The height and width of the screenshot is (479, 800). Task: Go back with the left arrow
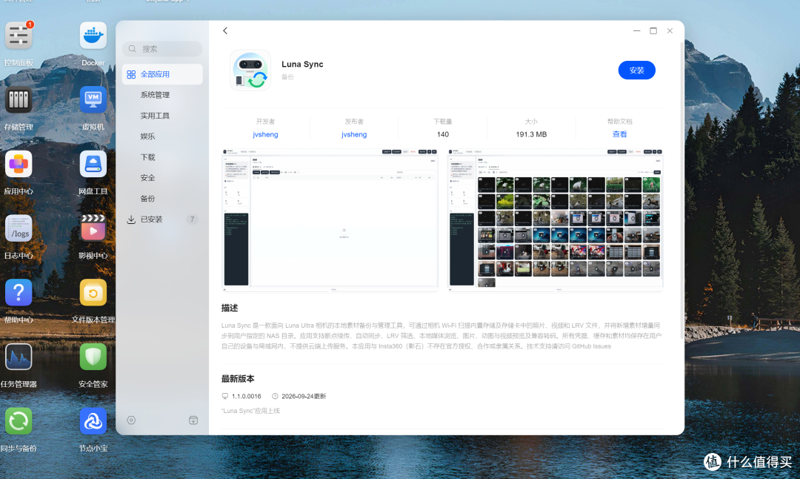225,31
